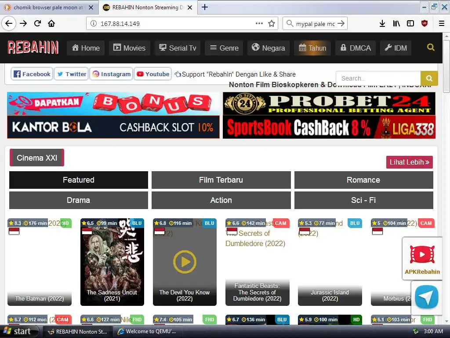Screen dimensions: 450x338
Task: Click the yellow search submit button
Action: coord(429,78)
